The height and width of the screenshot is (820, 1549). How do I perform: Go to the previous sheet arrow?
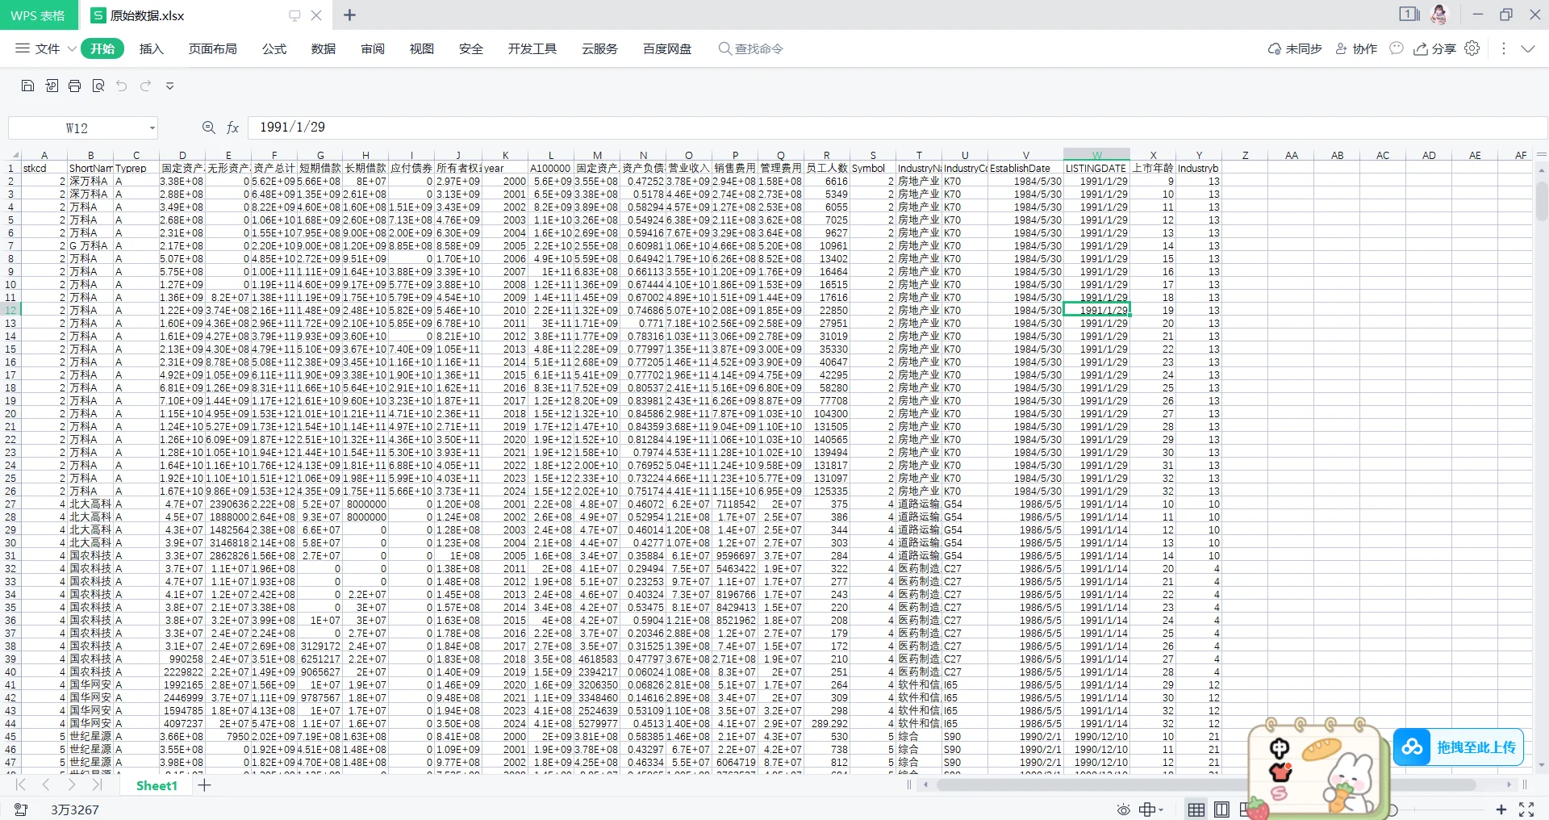[46, 784]
